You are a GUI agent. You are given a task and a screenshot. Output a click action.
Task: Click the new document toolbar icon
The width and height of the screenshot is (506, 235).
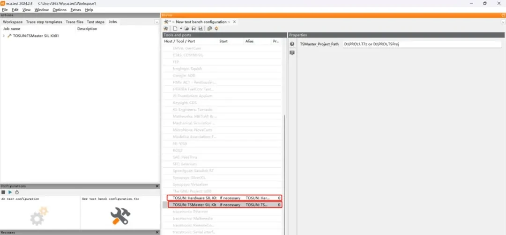[175, 28]
